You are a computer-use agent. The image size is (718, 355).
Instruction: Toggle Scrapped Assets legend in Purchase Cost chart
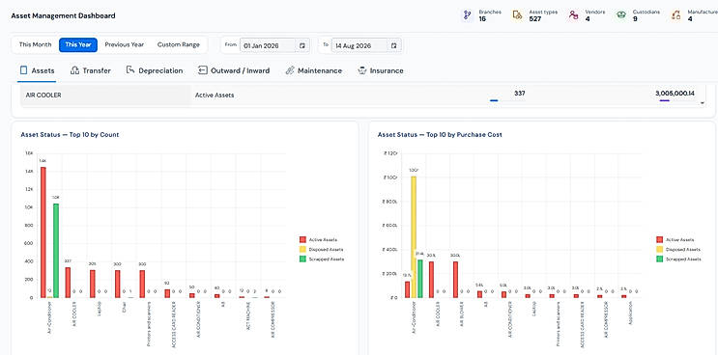[678, 259]
